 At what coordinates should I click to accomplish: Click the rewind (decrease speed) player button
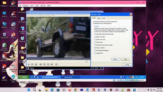[x=44, y=64]
